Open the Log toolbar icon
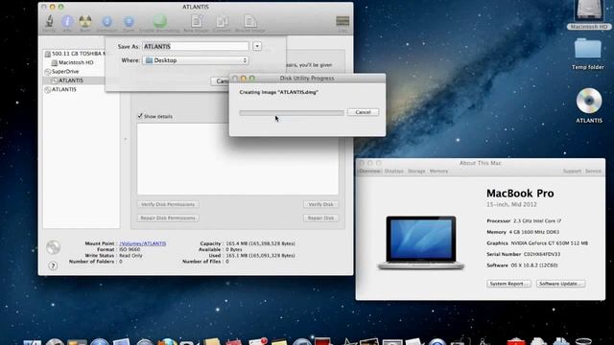 [x=342, y=23]
